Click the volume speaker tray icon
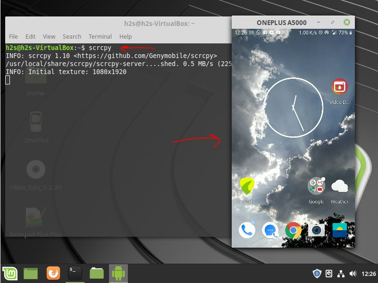Viewport: 378px width, 283px height. click(353, 274)
